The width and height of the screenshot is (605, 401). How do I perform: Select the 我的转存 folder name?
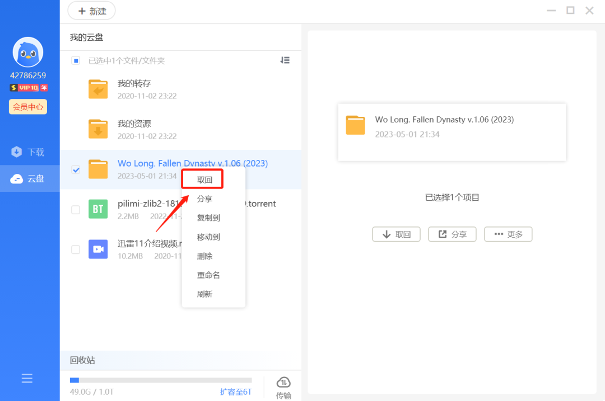134,83
